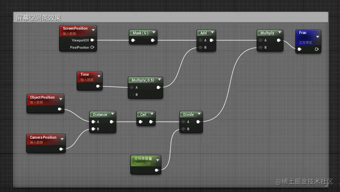Collapse the 空间条数量 parameter node arrow
This screenshot has width=340, height=192.
(158, 160)
